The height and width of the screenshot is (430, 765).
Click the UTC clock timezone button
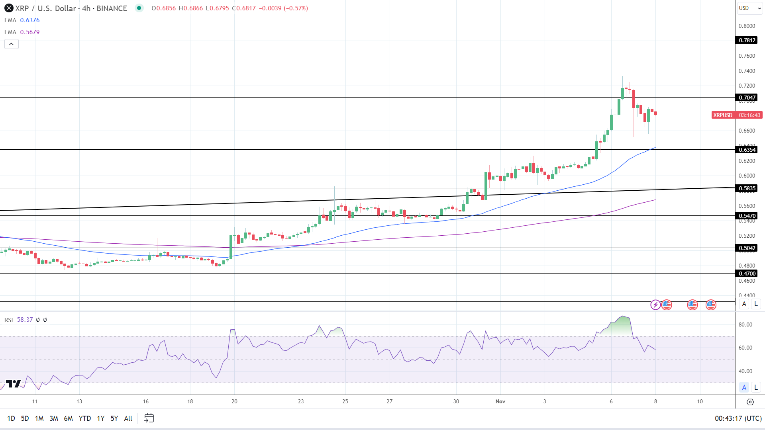pos(738,418)
